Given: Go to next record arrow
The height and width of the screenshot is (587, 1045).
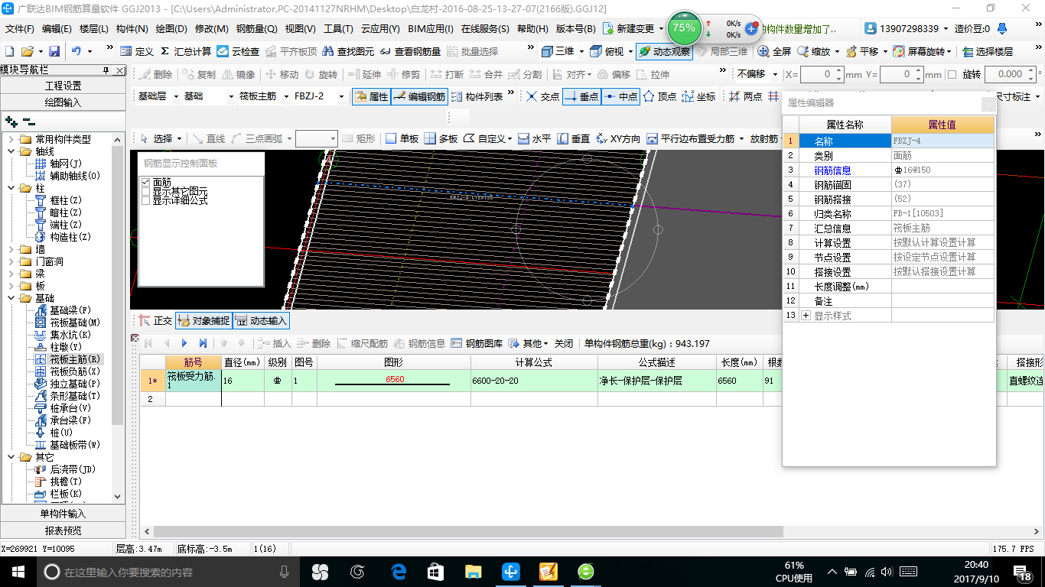Looking at the screenshot, I should click(184, 343).
